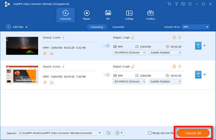216x140 pixels.
Task: Open the MV tab
Action: 108,15
